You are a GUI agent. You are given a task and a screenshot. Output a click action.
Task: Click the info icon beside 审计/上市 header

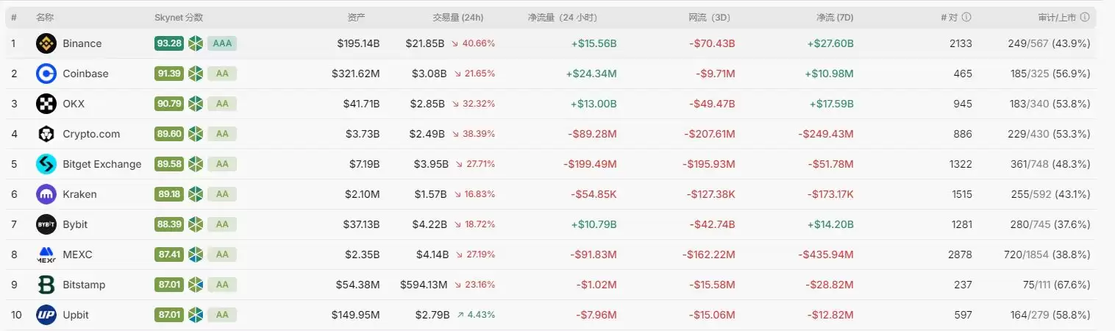click(x=1085, y=17)
